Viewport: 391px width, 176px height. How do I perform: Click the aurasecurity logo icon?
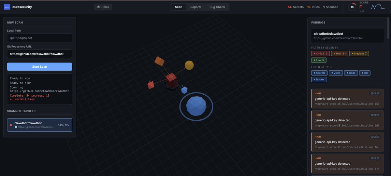coord(7,7)
